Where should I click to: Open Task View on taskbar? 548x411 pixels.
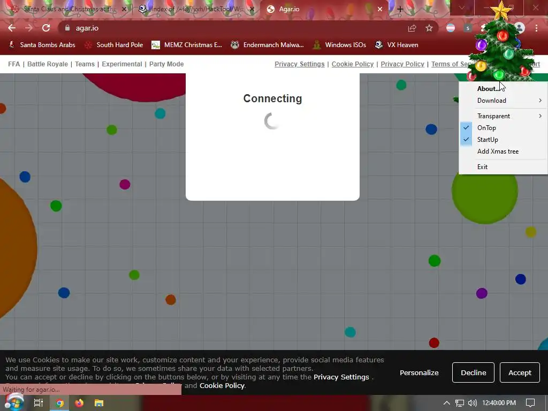point(38,403)
